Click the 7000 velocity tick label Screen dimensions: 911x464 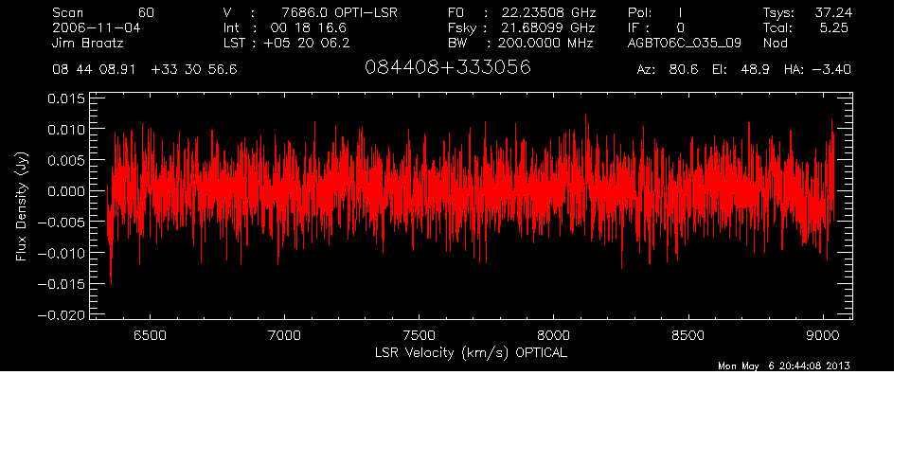[x=285, y=335]
